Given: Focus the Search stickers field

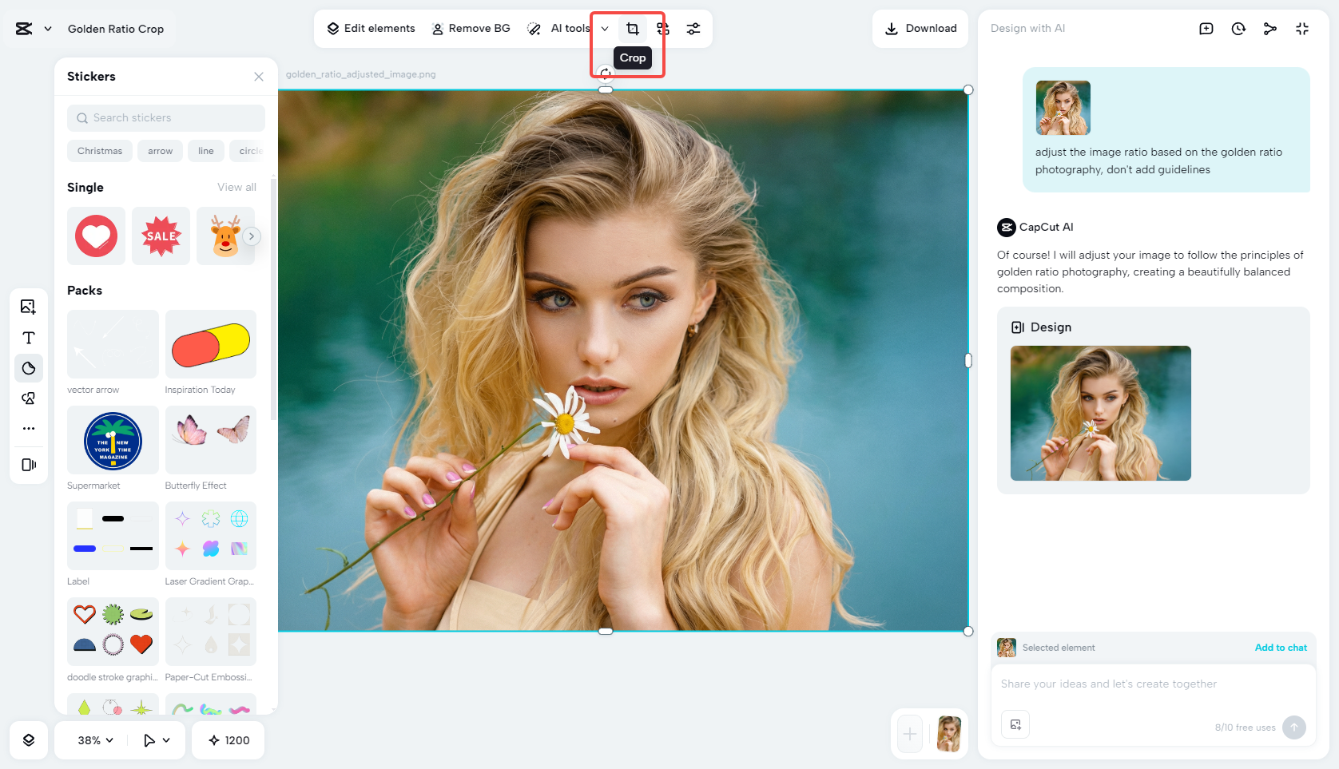Looking at the screenshot, I should 166,118.
